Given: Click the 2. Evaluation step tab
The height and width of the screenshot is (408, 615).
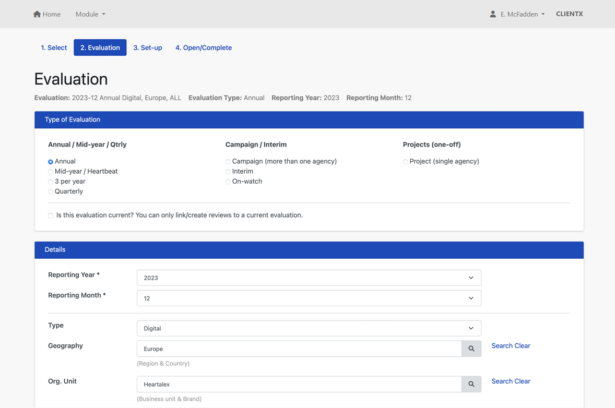Looking at the screenshot, I should click(100, 47).
